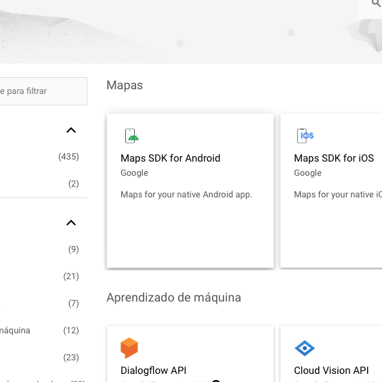Click the search magnifier icon
Image resolution: width=382 pixels, height=382 pixels.
tap(376, 3)
